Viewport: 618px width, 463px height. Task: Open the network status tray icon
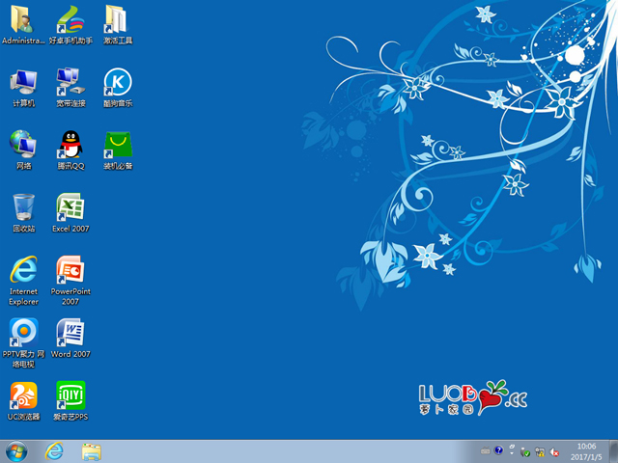(541, 450)
